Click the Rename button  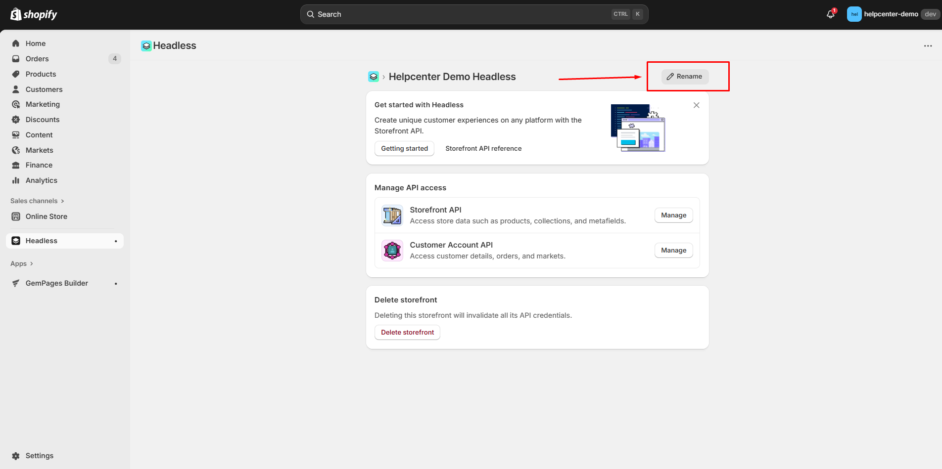685,77
